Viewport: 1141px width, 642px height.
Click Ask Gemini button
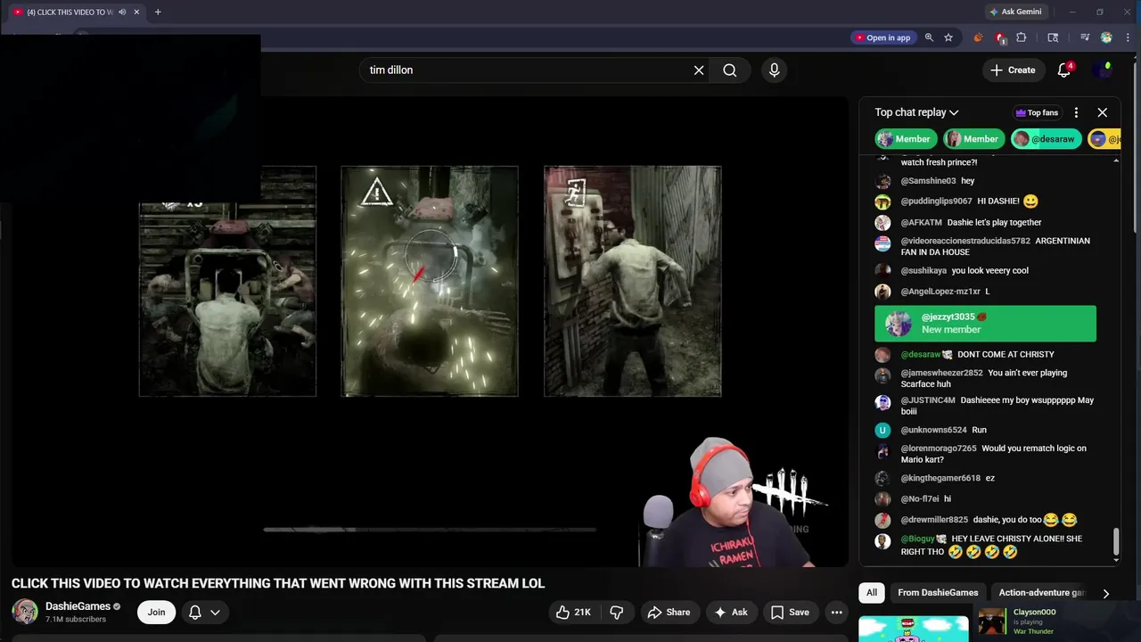coord(1014,12)
